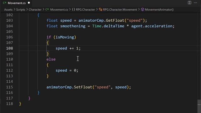Click line number 112 in gutter
The image size is (201, 113).
coord(9,70)
